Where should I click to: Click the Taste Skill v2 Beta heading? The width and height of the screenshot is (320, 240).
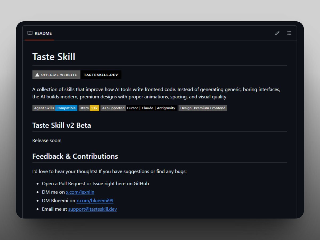point(62,125)
